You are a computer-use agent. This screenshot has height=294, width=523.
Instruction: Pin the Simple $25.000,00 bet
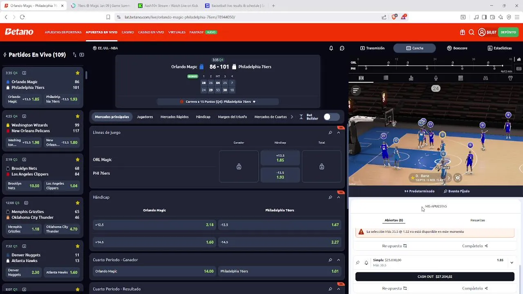tap(358, 263)
